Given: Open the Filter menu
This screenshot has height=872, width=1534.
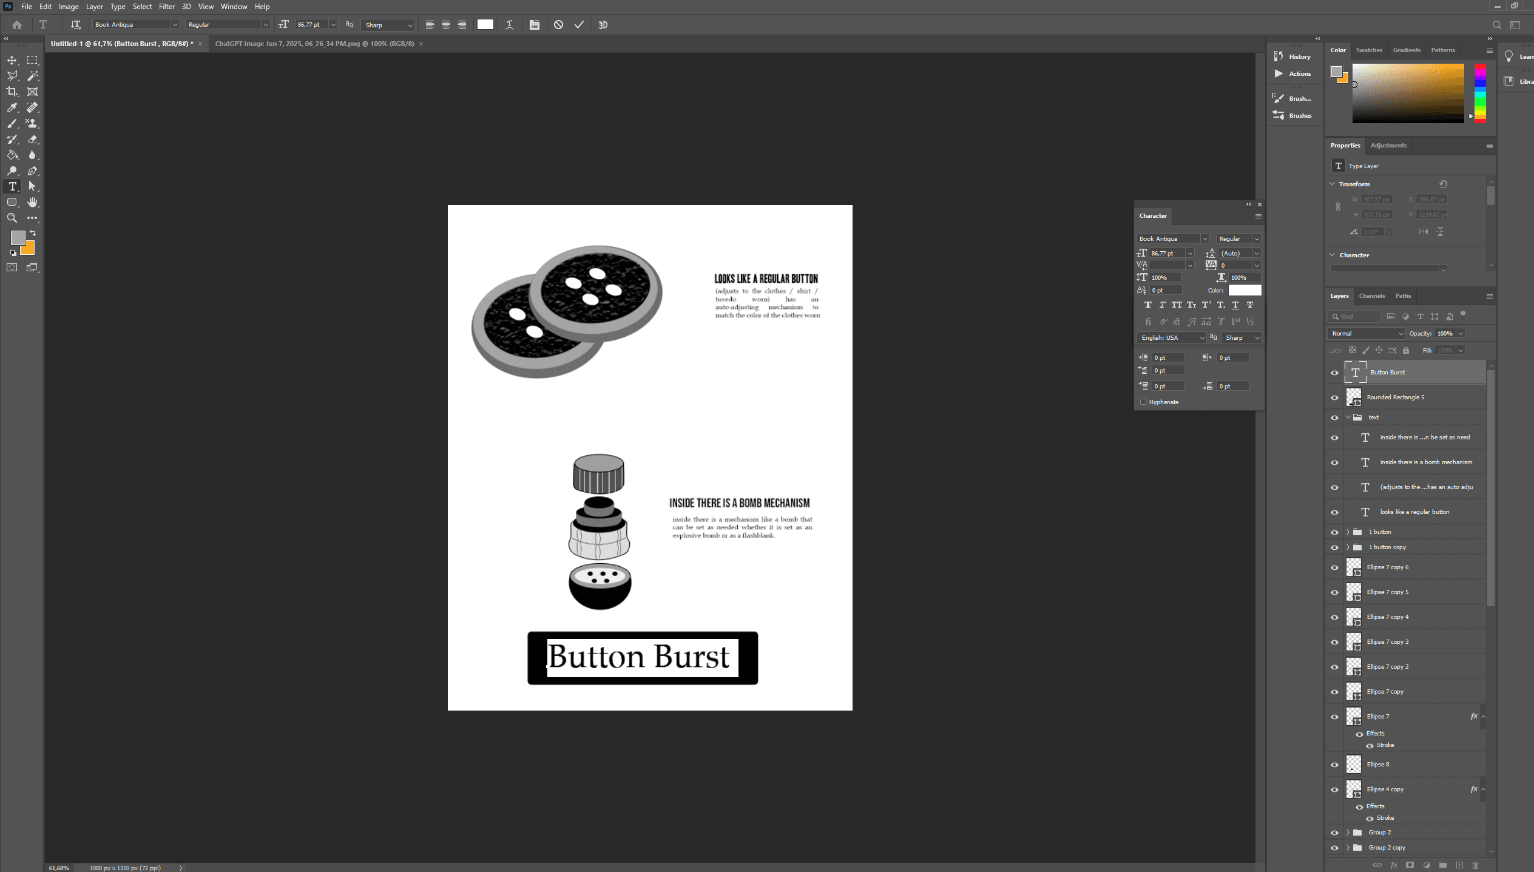Looking at the screenshot, I should [x=166, y=7].
